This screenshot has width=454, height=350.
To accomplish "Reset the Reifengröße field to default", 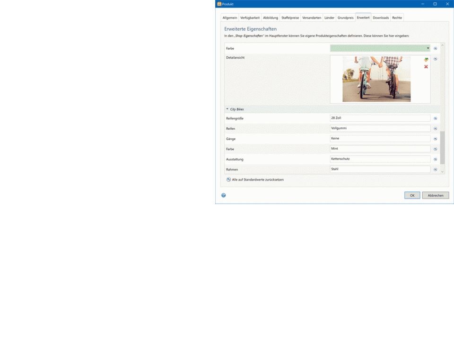I will [435, 118].
